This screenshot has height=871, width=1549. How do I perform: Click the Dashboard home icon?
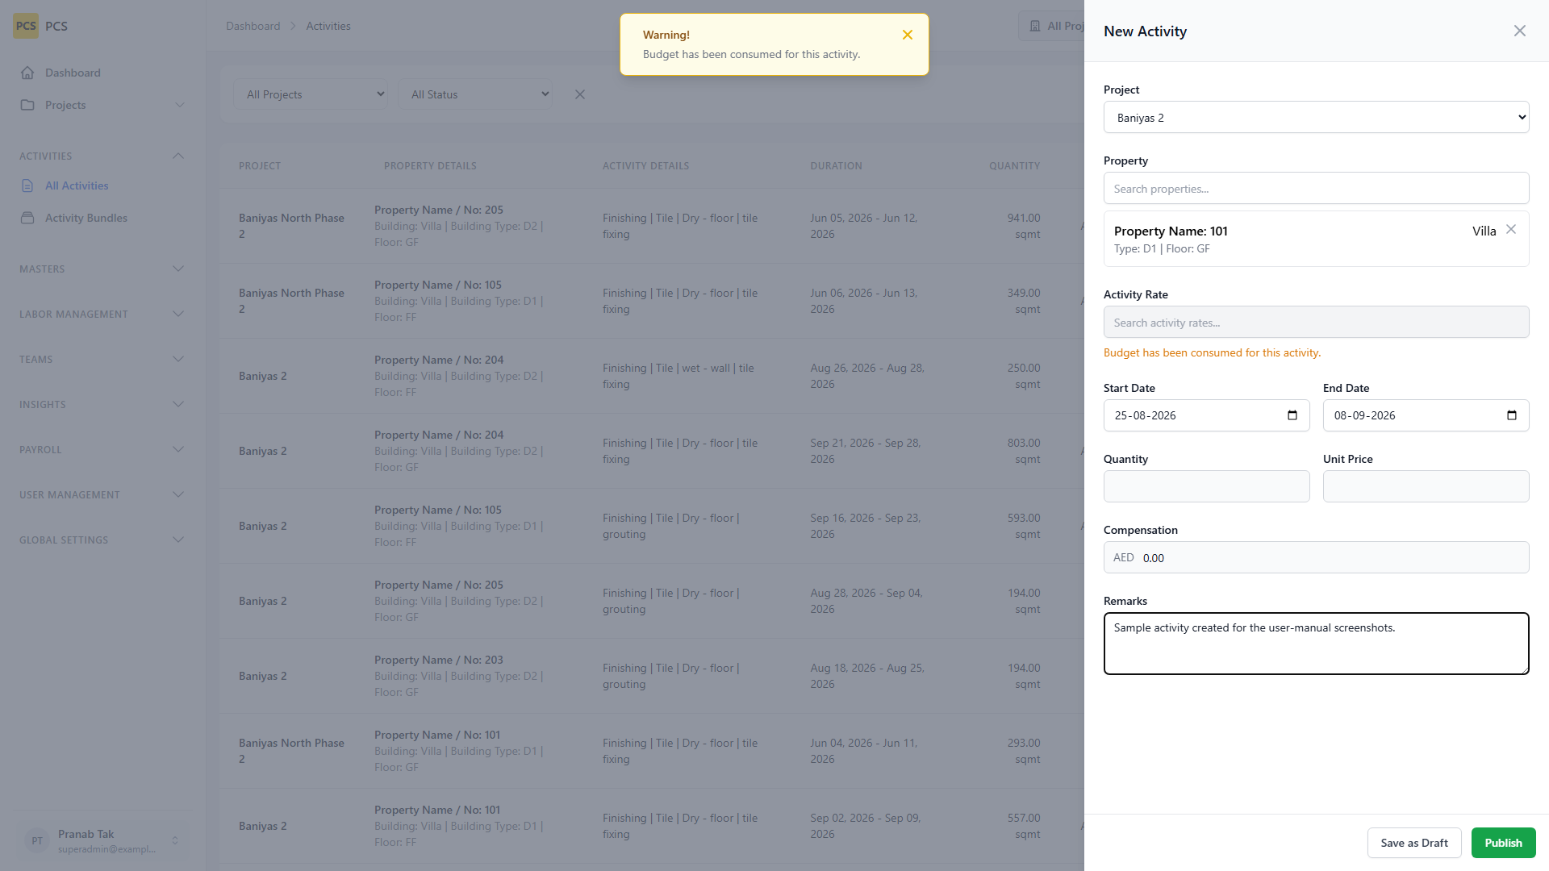(27, 73)
